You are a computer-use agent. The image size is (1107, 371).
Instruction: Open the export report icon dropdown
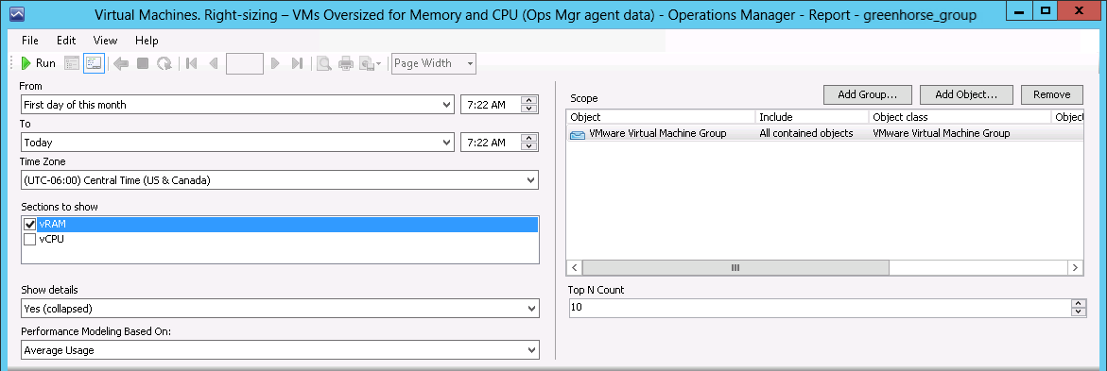370,63
